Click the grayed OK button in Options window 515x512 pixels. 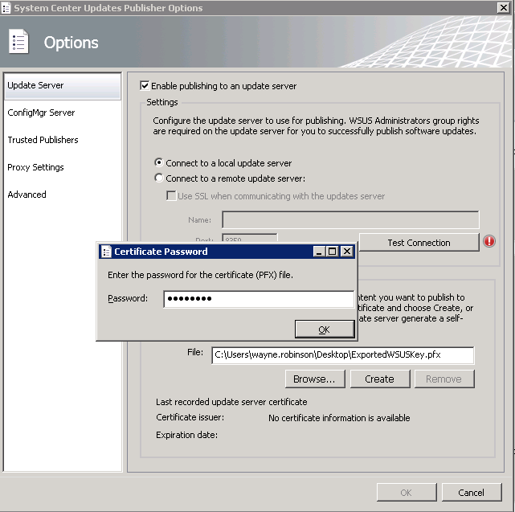click(407, 492)
